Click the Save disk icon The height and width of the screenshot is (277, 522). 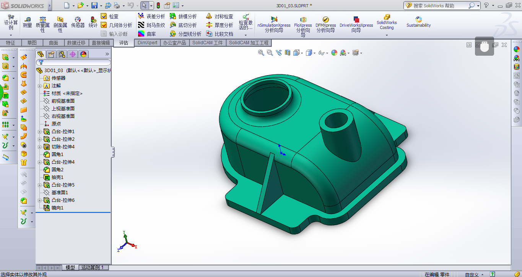click(94, 6)
